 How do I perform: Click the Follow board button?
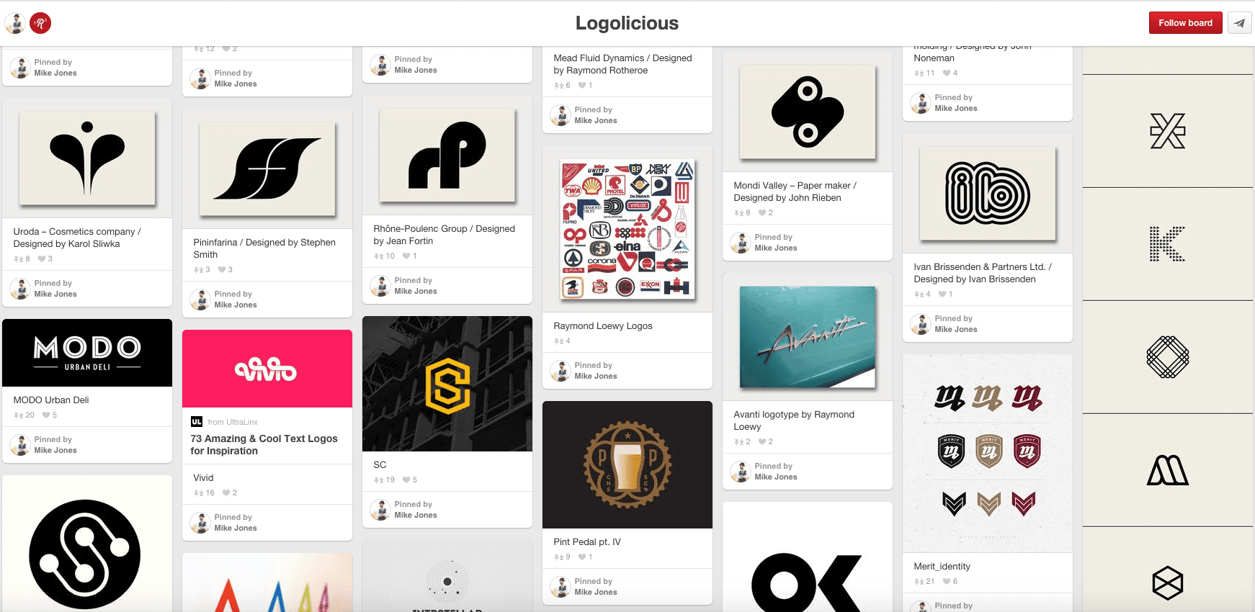click(x=1185, y=22)
